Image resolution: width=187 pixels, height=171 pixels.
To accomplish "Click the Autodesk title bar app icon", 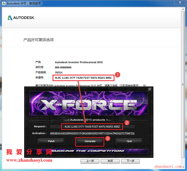I will point(4,3).
